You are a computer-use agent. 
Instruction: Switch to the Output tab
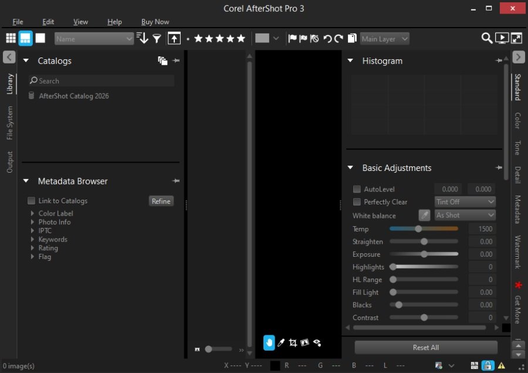(10, 162)
